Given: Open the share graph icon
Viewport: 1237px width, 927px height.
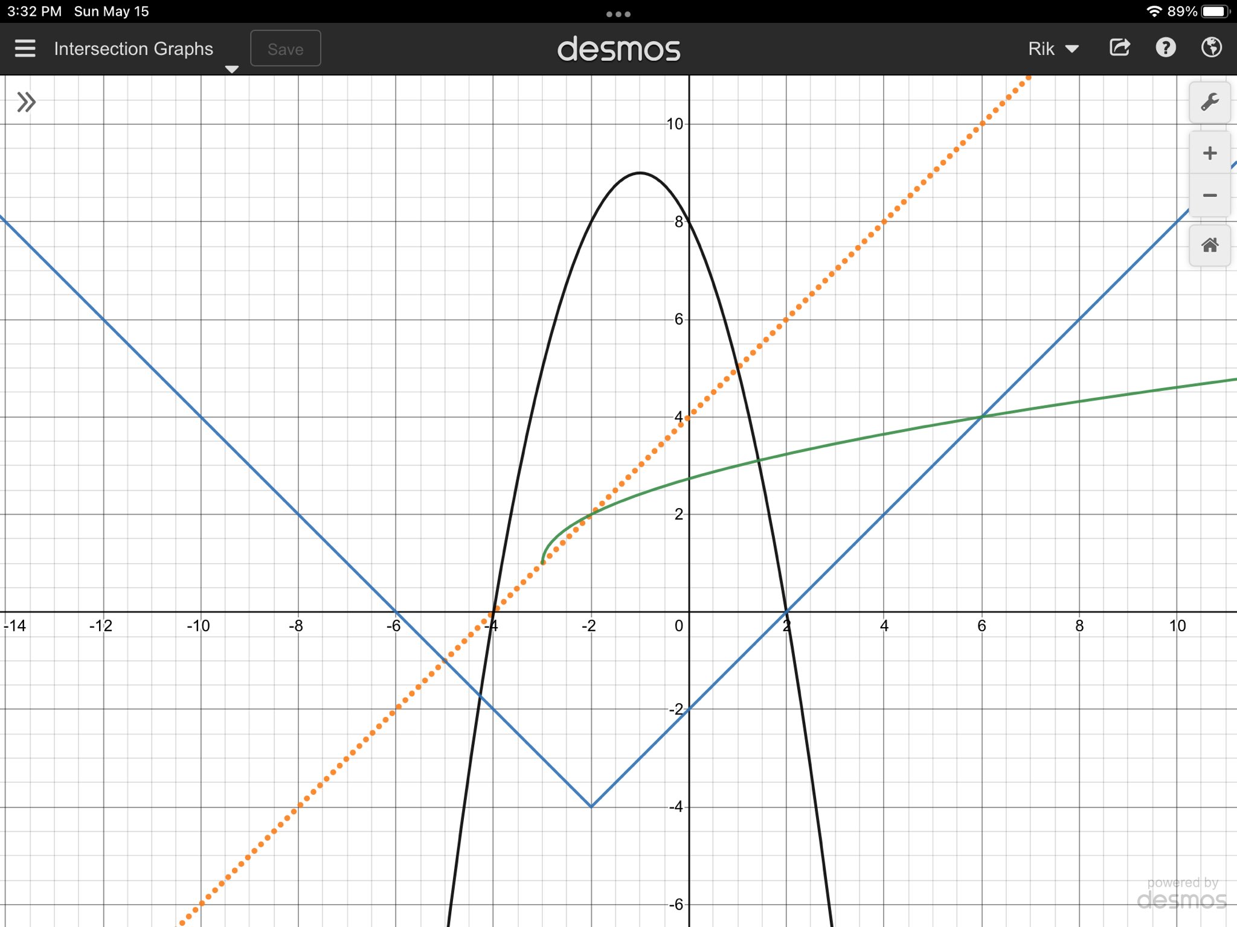Looking at the screenshot, I should click(x=1119, y=48).
